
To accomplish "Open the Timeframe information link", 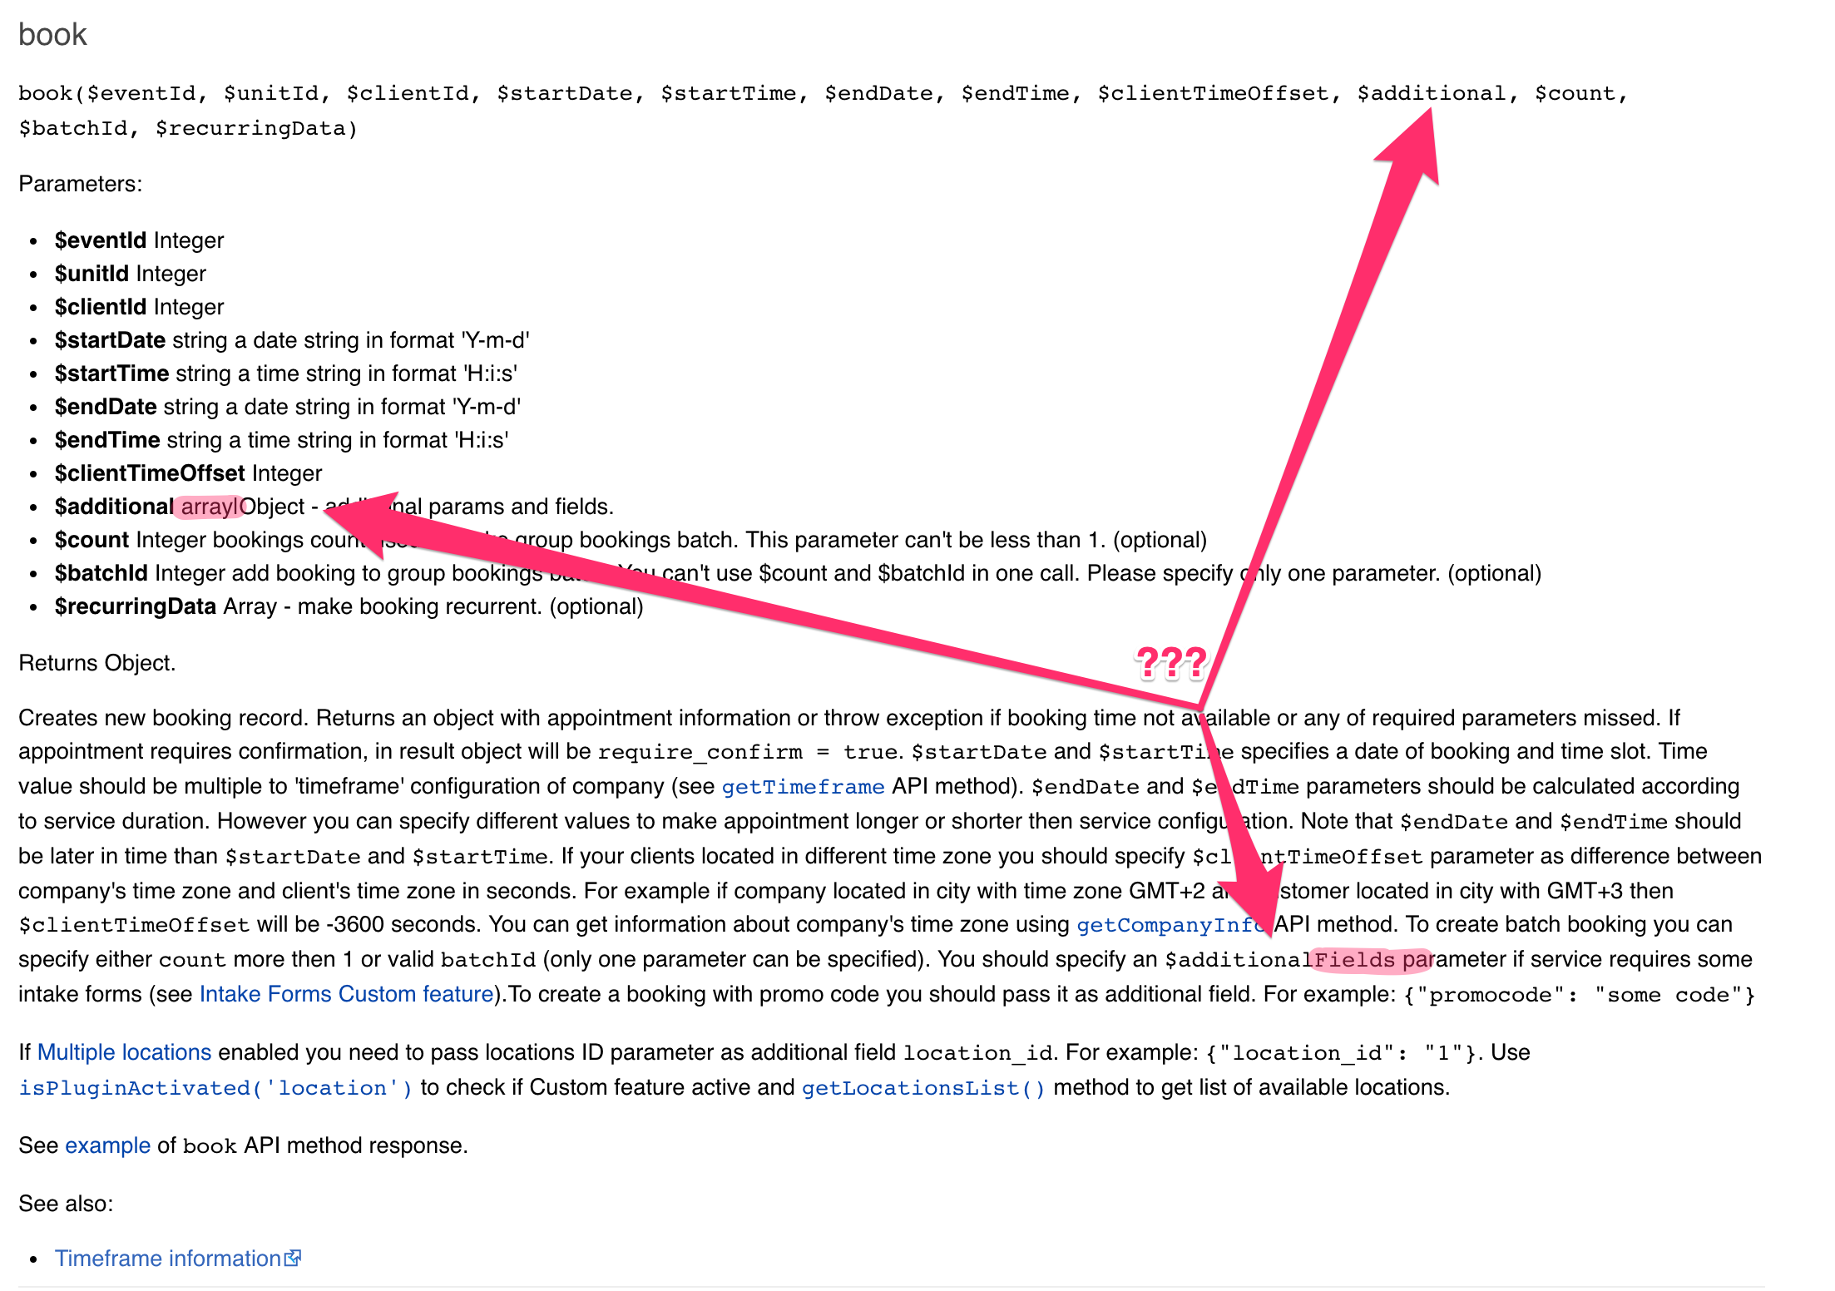I will click(167, 1259).
